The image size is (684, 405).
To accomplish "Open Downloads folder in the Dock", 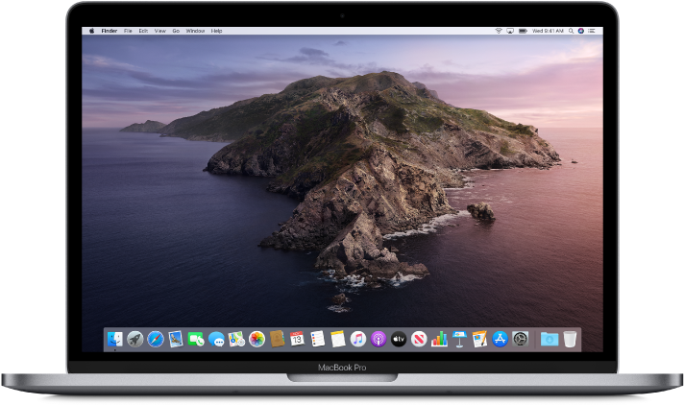I will pos(550,339).
